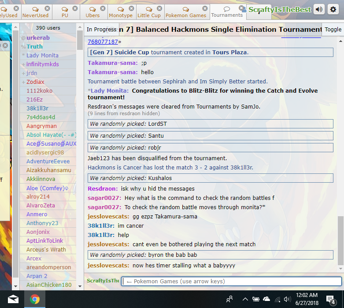
Task: Click user AptLinkToLink
Action: tap(48, 241)
